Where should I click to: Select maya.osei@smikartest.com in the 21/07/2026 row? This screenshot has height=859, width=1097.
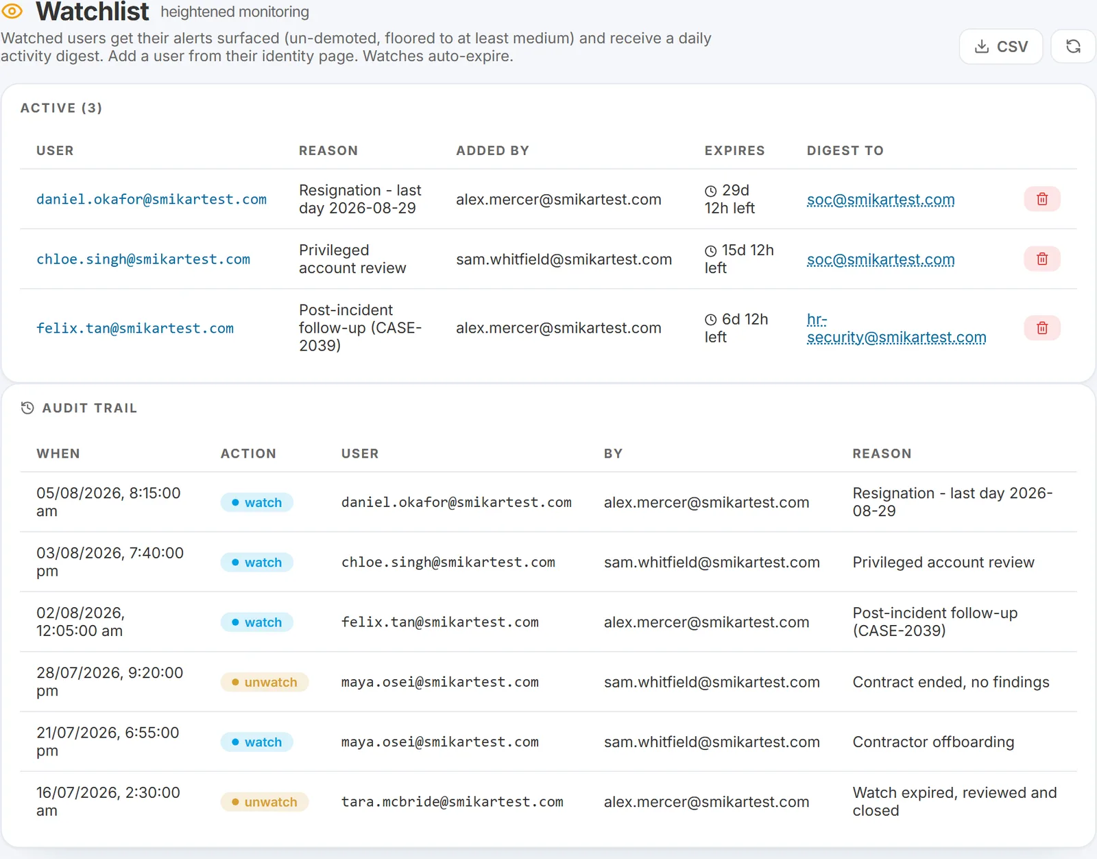tap(440, 742)
